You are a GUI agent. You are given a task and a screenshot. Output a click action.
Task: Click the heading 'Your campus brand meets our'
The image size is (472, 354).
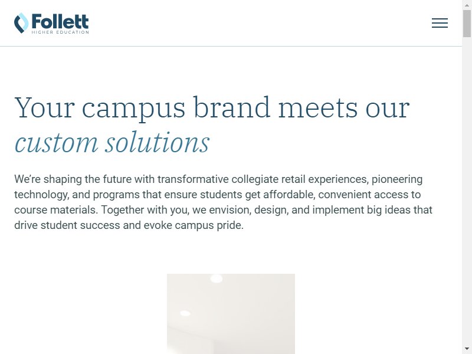coord(212,107)
